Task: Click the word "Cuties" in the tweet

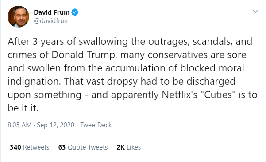Action: pyautogui.click(x=218, y=95)
